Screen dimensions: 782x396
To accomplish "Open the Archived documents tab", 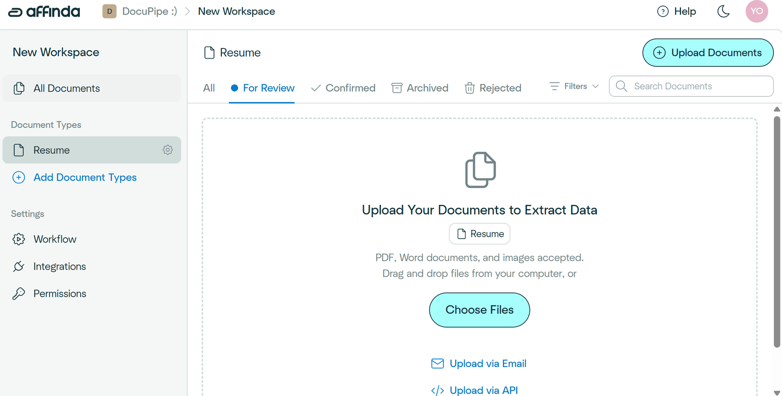I will (420, 88).
